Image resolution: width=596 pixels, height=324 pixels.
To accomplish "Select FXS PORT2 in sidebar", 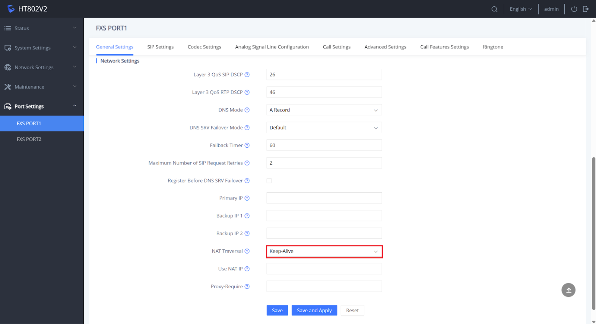I will [x=42, y=139].
